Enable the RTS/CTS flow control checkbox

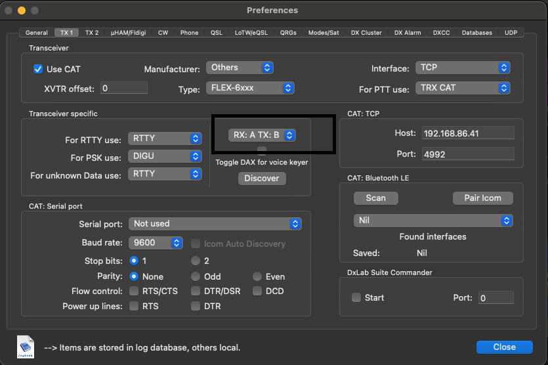[135, 291]
